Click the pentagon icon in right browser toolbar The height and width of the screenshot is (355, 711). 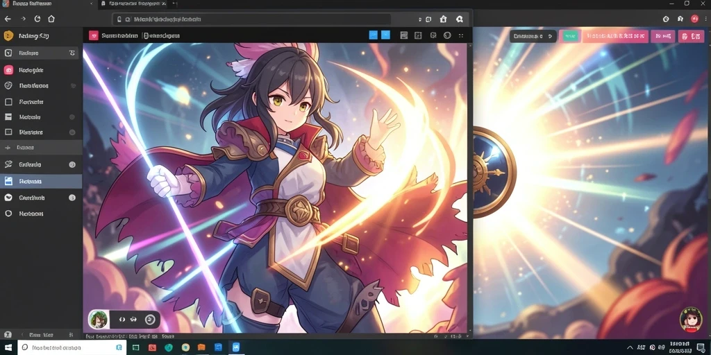coord(666,19)
